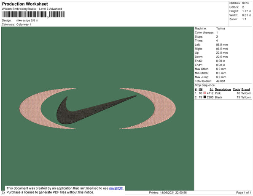
Task: Click stitch count 2260 in stop sequence
Action: 210,97
